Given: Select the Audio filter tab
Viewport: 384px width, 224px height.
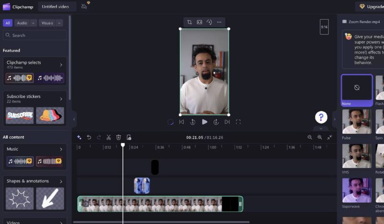Looking at the screenshot, I should [22, 23].
